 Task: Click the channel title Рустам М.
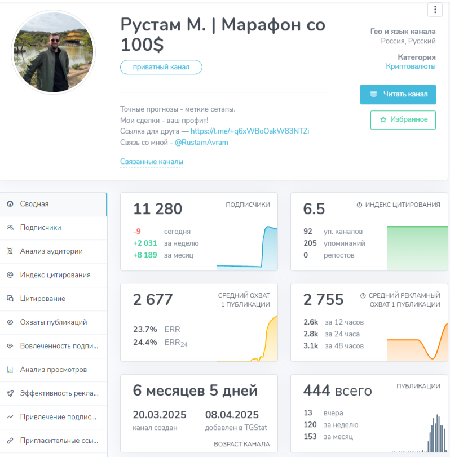(223, 34)
